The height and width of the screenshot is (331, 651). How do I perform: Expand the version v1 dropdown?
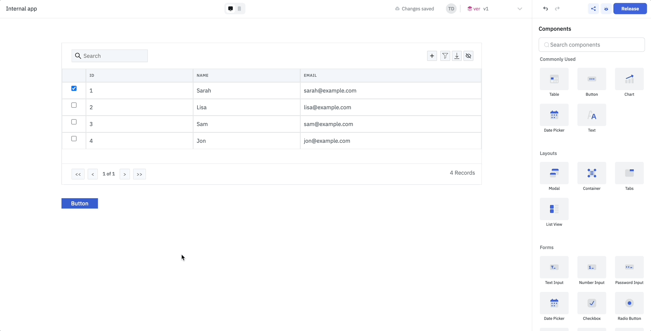click(x=519, y=9)
